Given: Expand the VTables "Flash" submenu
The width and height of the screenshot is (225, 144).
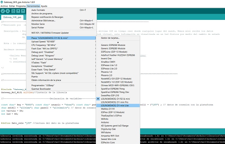Looking at the screenshot, I should [x=61, y=63].
